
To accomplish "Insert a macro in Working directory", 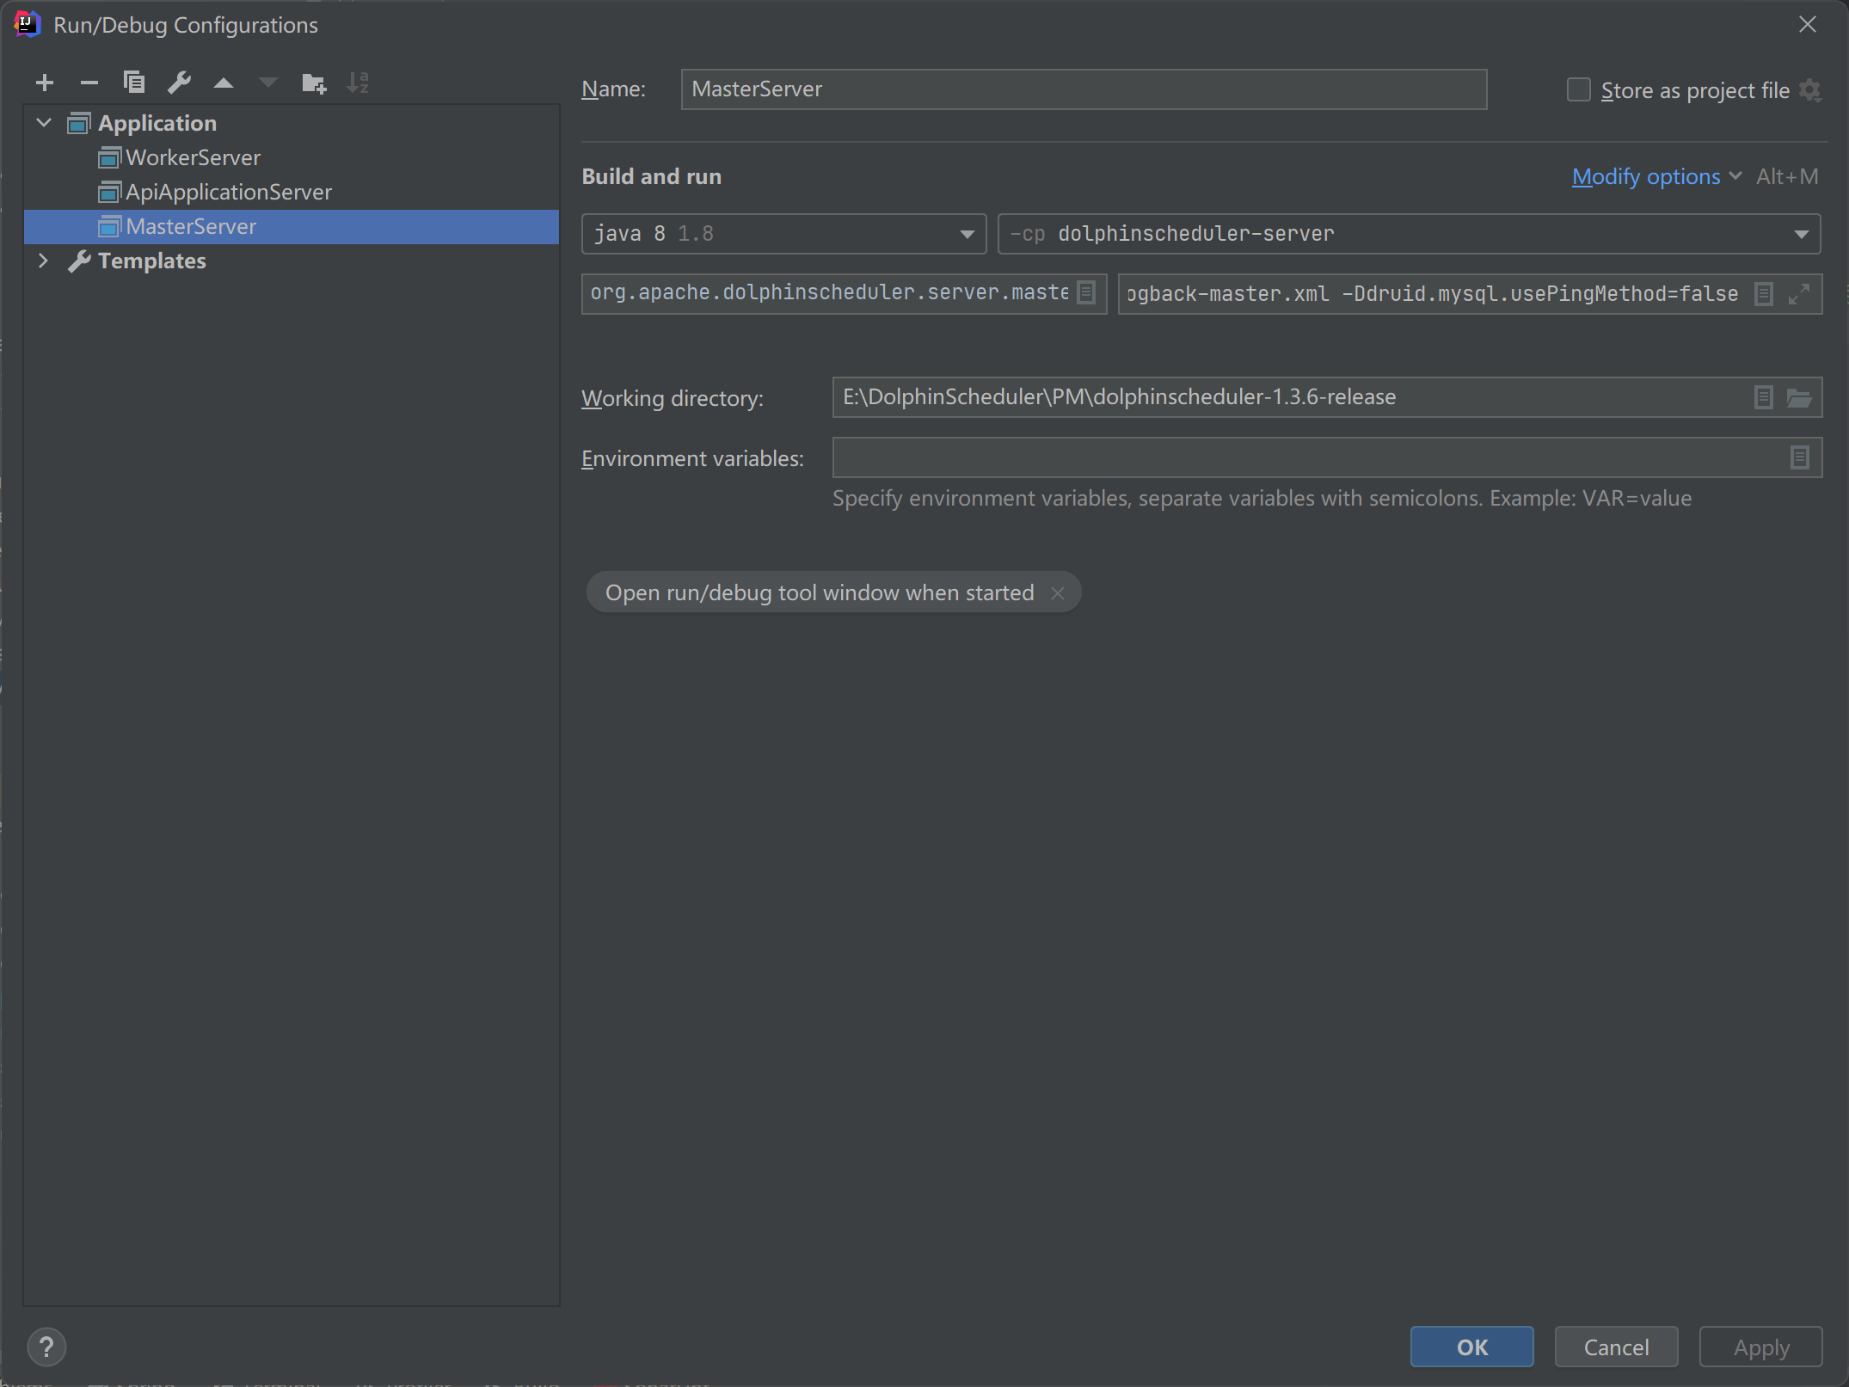I will pyautogui.click(x=1764, y=397).
